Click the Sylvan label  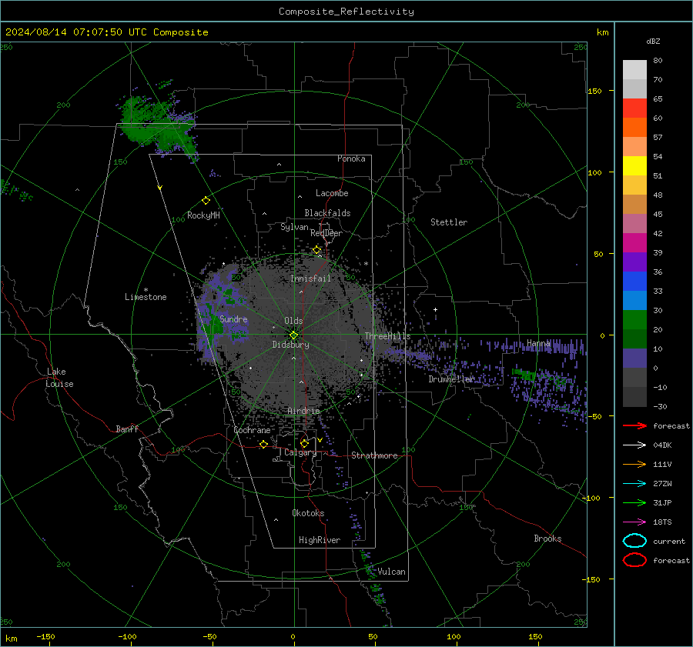[294, 227]
